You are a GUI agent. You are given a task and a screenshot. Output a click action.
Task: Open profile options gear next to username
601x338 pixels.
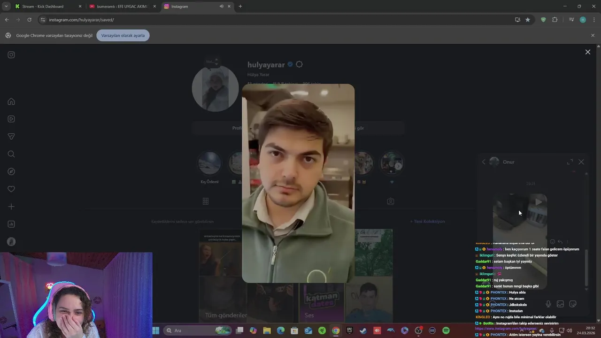tap(299, 64)
